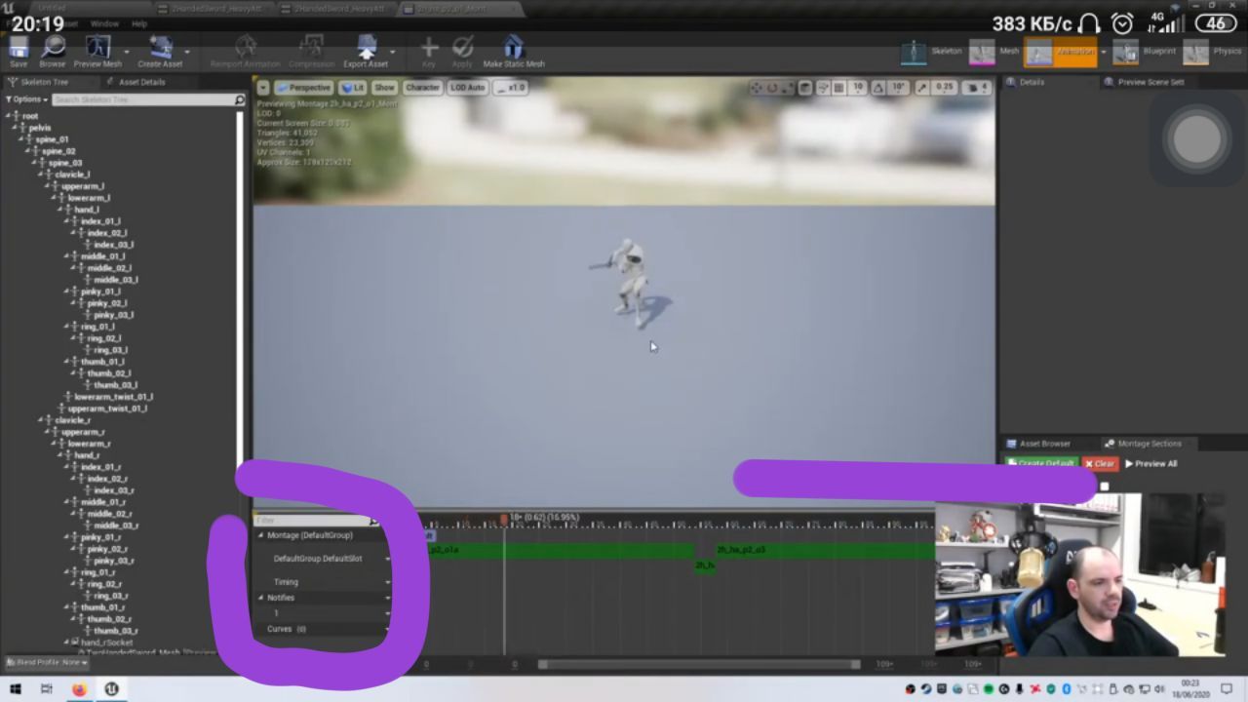Open Firefox from the Windows taskbar
Image resolution: width=1248 pixels, height=702 pixels.
click(x=79, y=689)
